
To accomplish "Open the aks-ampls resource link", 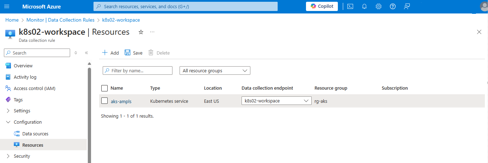I will click(x=121, y=101).
